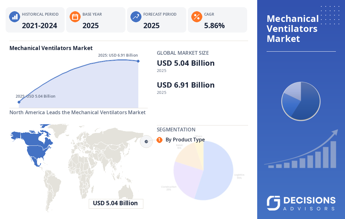Click the 'USD 6.91 Billion' market size value
Screen dimensions: 345x219
pos(186,85)
